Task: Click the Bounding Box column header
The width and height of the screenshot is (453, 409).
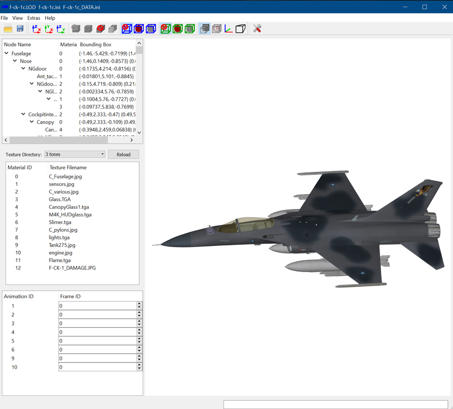Action: [x=107, y=44]
